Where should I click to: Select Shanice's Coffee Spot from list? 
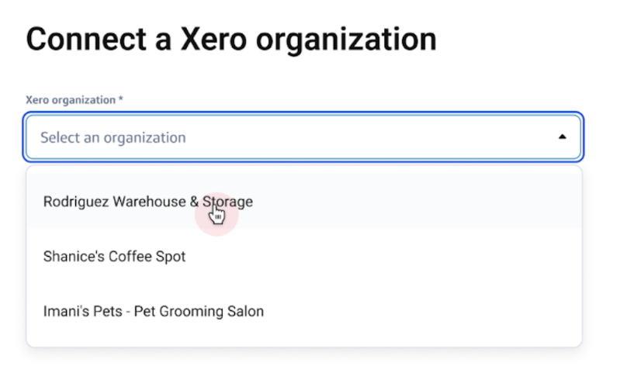(114, 256)
